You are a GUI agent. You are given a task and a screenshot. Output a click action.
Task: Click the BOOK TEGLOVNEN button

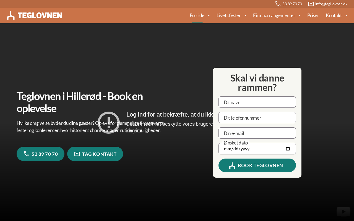(257, 165)
